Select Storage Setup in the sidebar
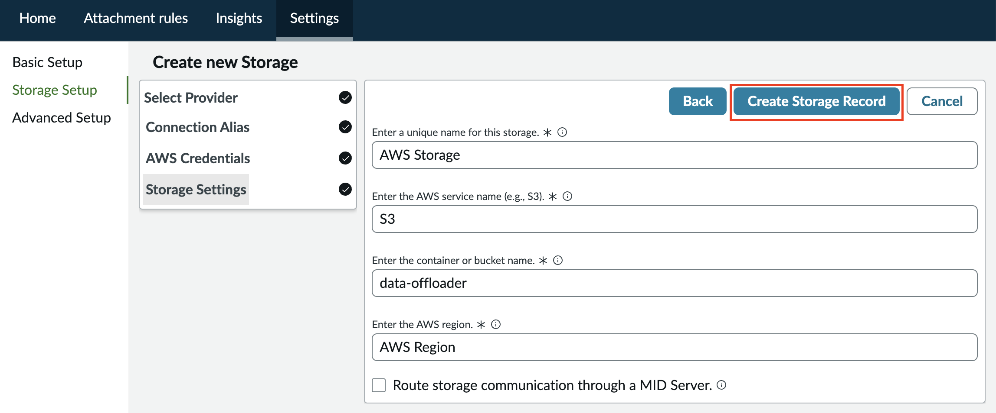This screenshot has height=413, width=996. (55, 90)
